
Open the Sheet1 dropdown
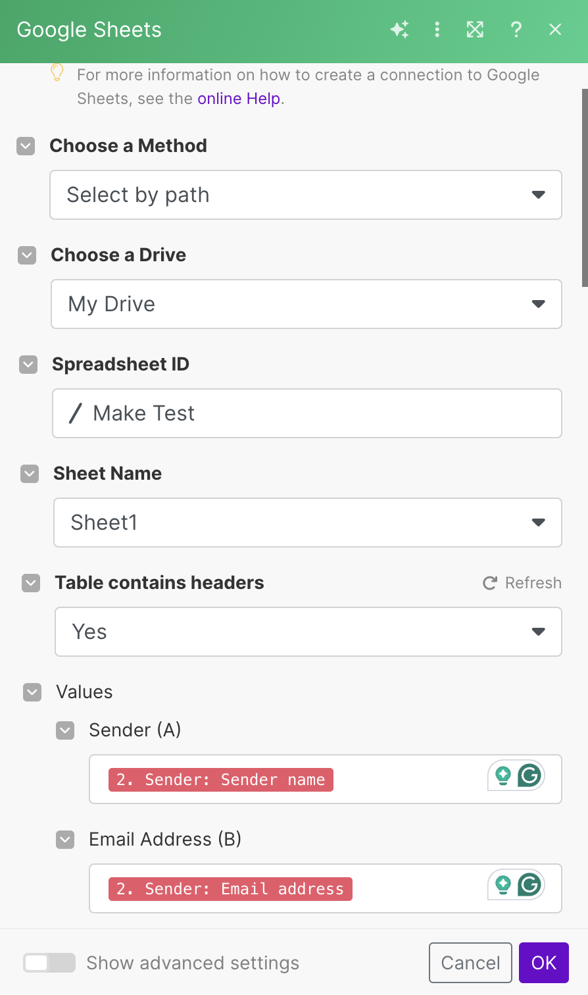pos(308,523)
